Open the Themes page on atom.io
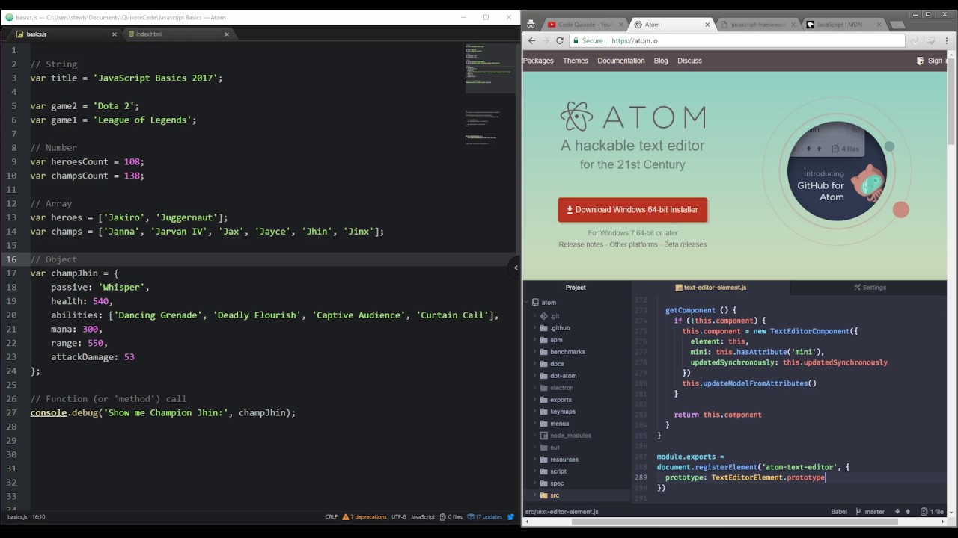 576,61
